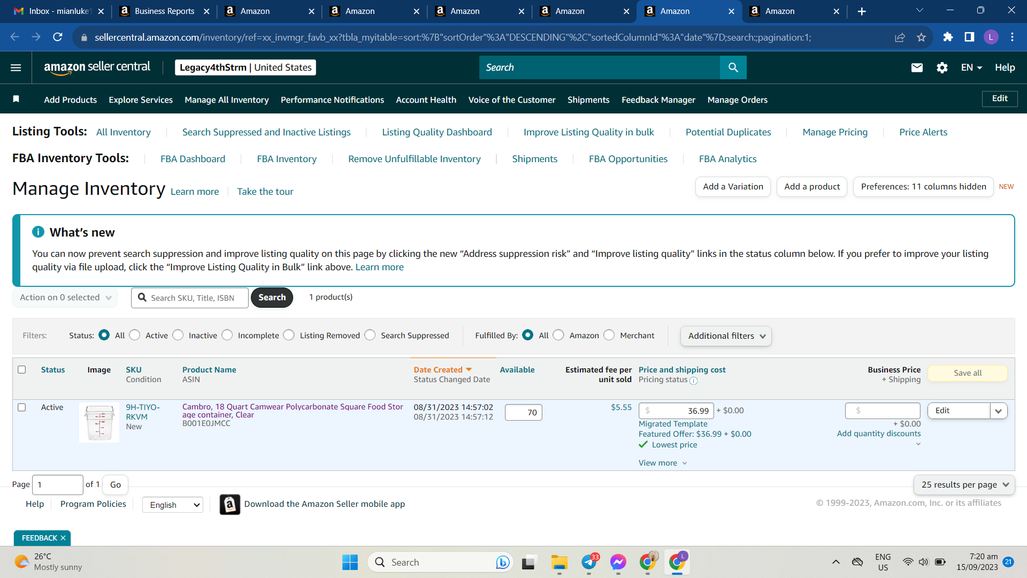The height and width of the screenshot is (578, 1027).
Task: Click the search magnifier button in header
Action: coord(733,67)
